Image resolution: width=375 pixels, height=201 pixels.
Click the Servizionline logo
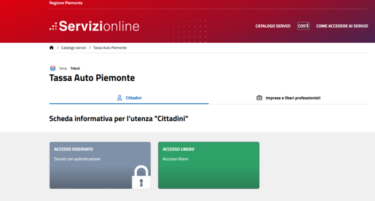[x=94, y=26]
